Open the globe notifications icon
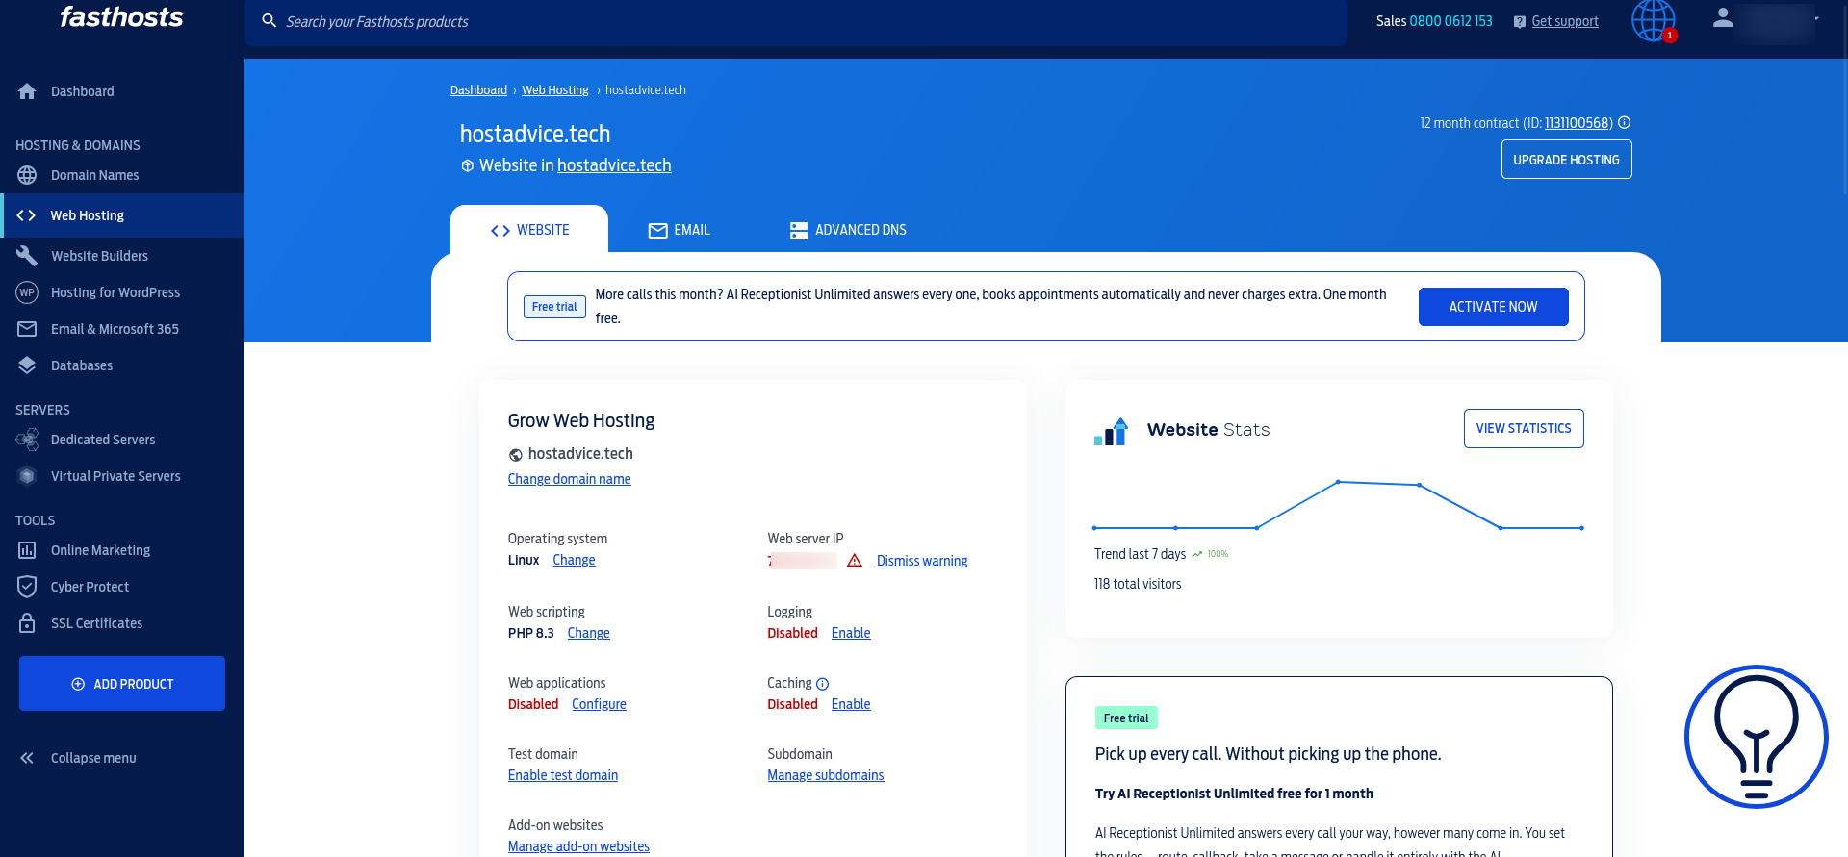This screenshot has height=857, width=1848. [1654, 20]
